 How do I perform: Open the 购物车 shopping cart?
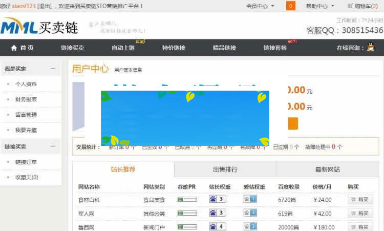pos(365,6)
